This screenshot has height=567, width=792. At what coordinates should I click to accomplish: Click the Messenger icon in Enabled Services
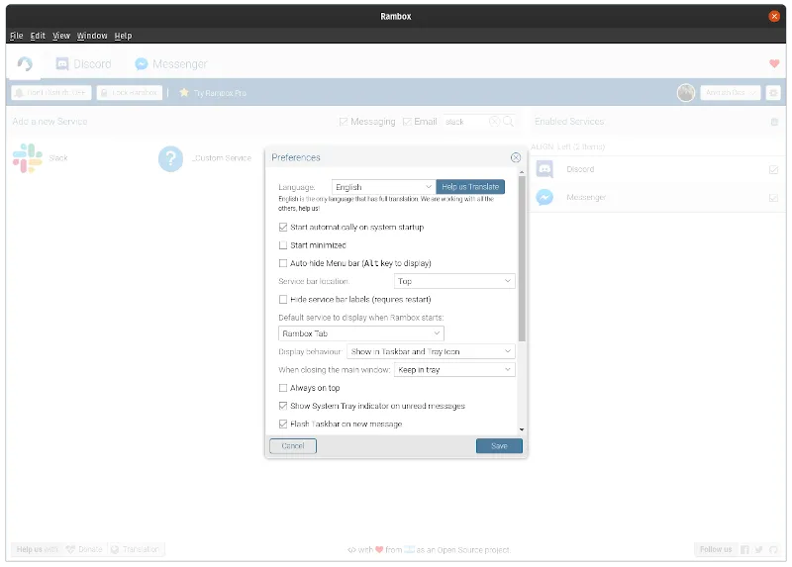(x=544, y=197)
